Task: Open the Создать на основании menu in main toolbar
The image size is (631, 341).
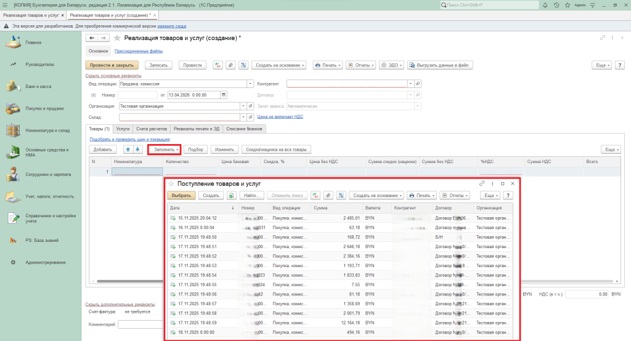Action: tap(279, 65)
